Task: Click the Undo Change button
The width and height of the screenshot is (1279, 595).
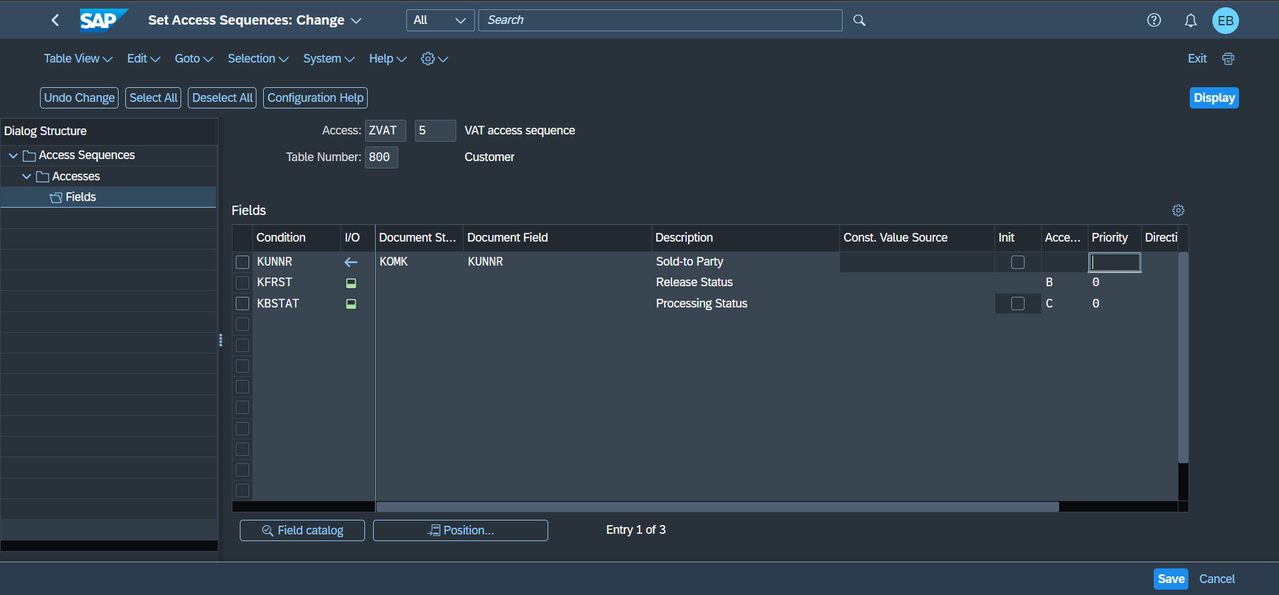Action: coord(79,98)
